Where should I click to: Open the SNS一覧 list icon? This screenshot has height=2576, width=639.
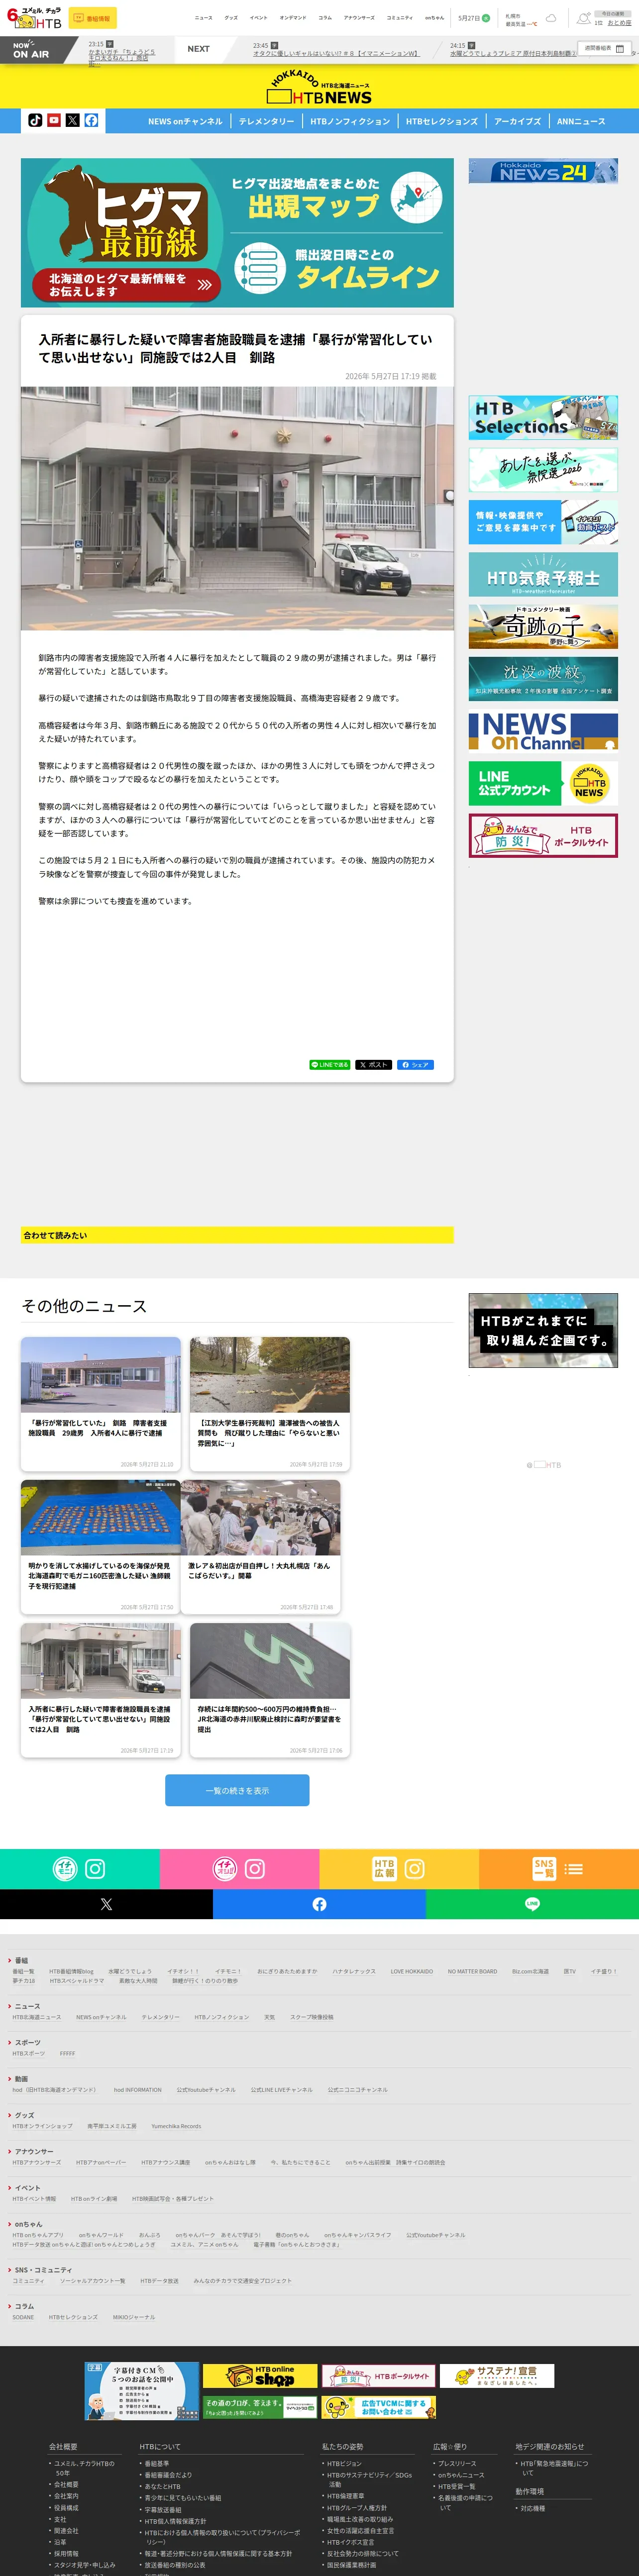point(574,1868)
